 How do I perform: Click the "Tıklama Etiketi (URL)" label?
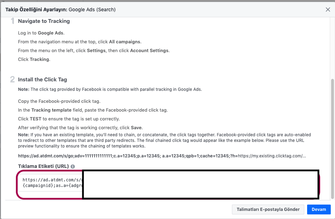[43, 166]
